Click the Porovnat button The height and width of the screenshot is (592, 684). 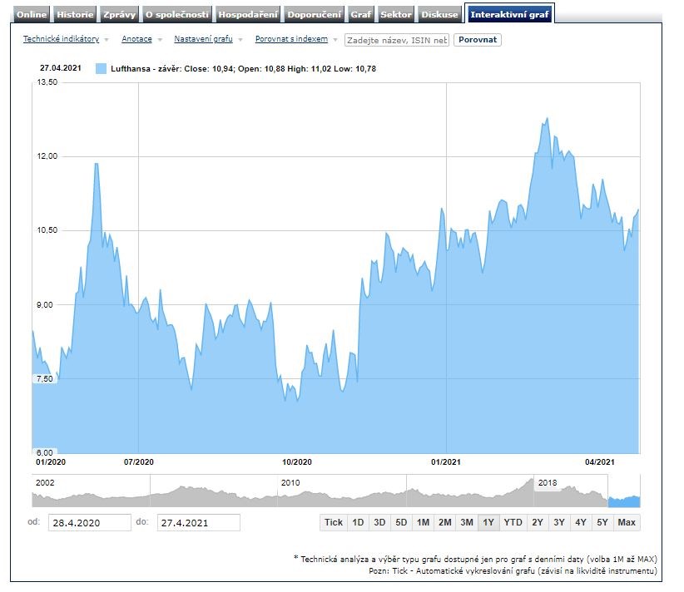pyautogui.click(x=478, y=39)
